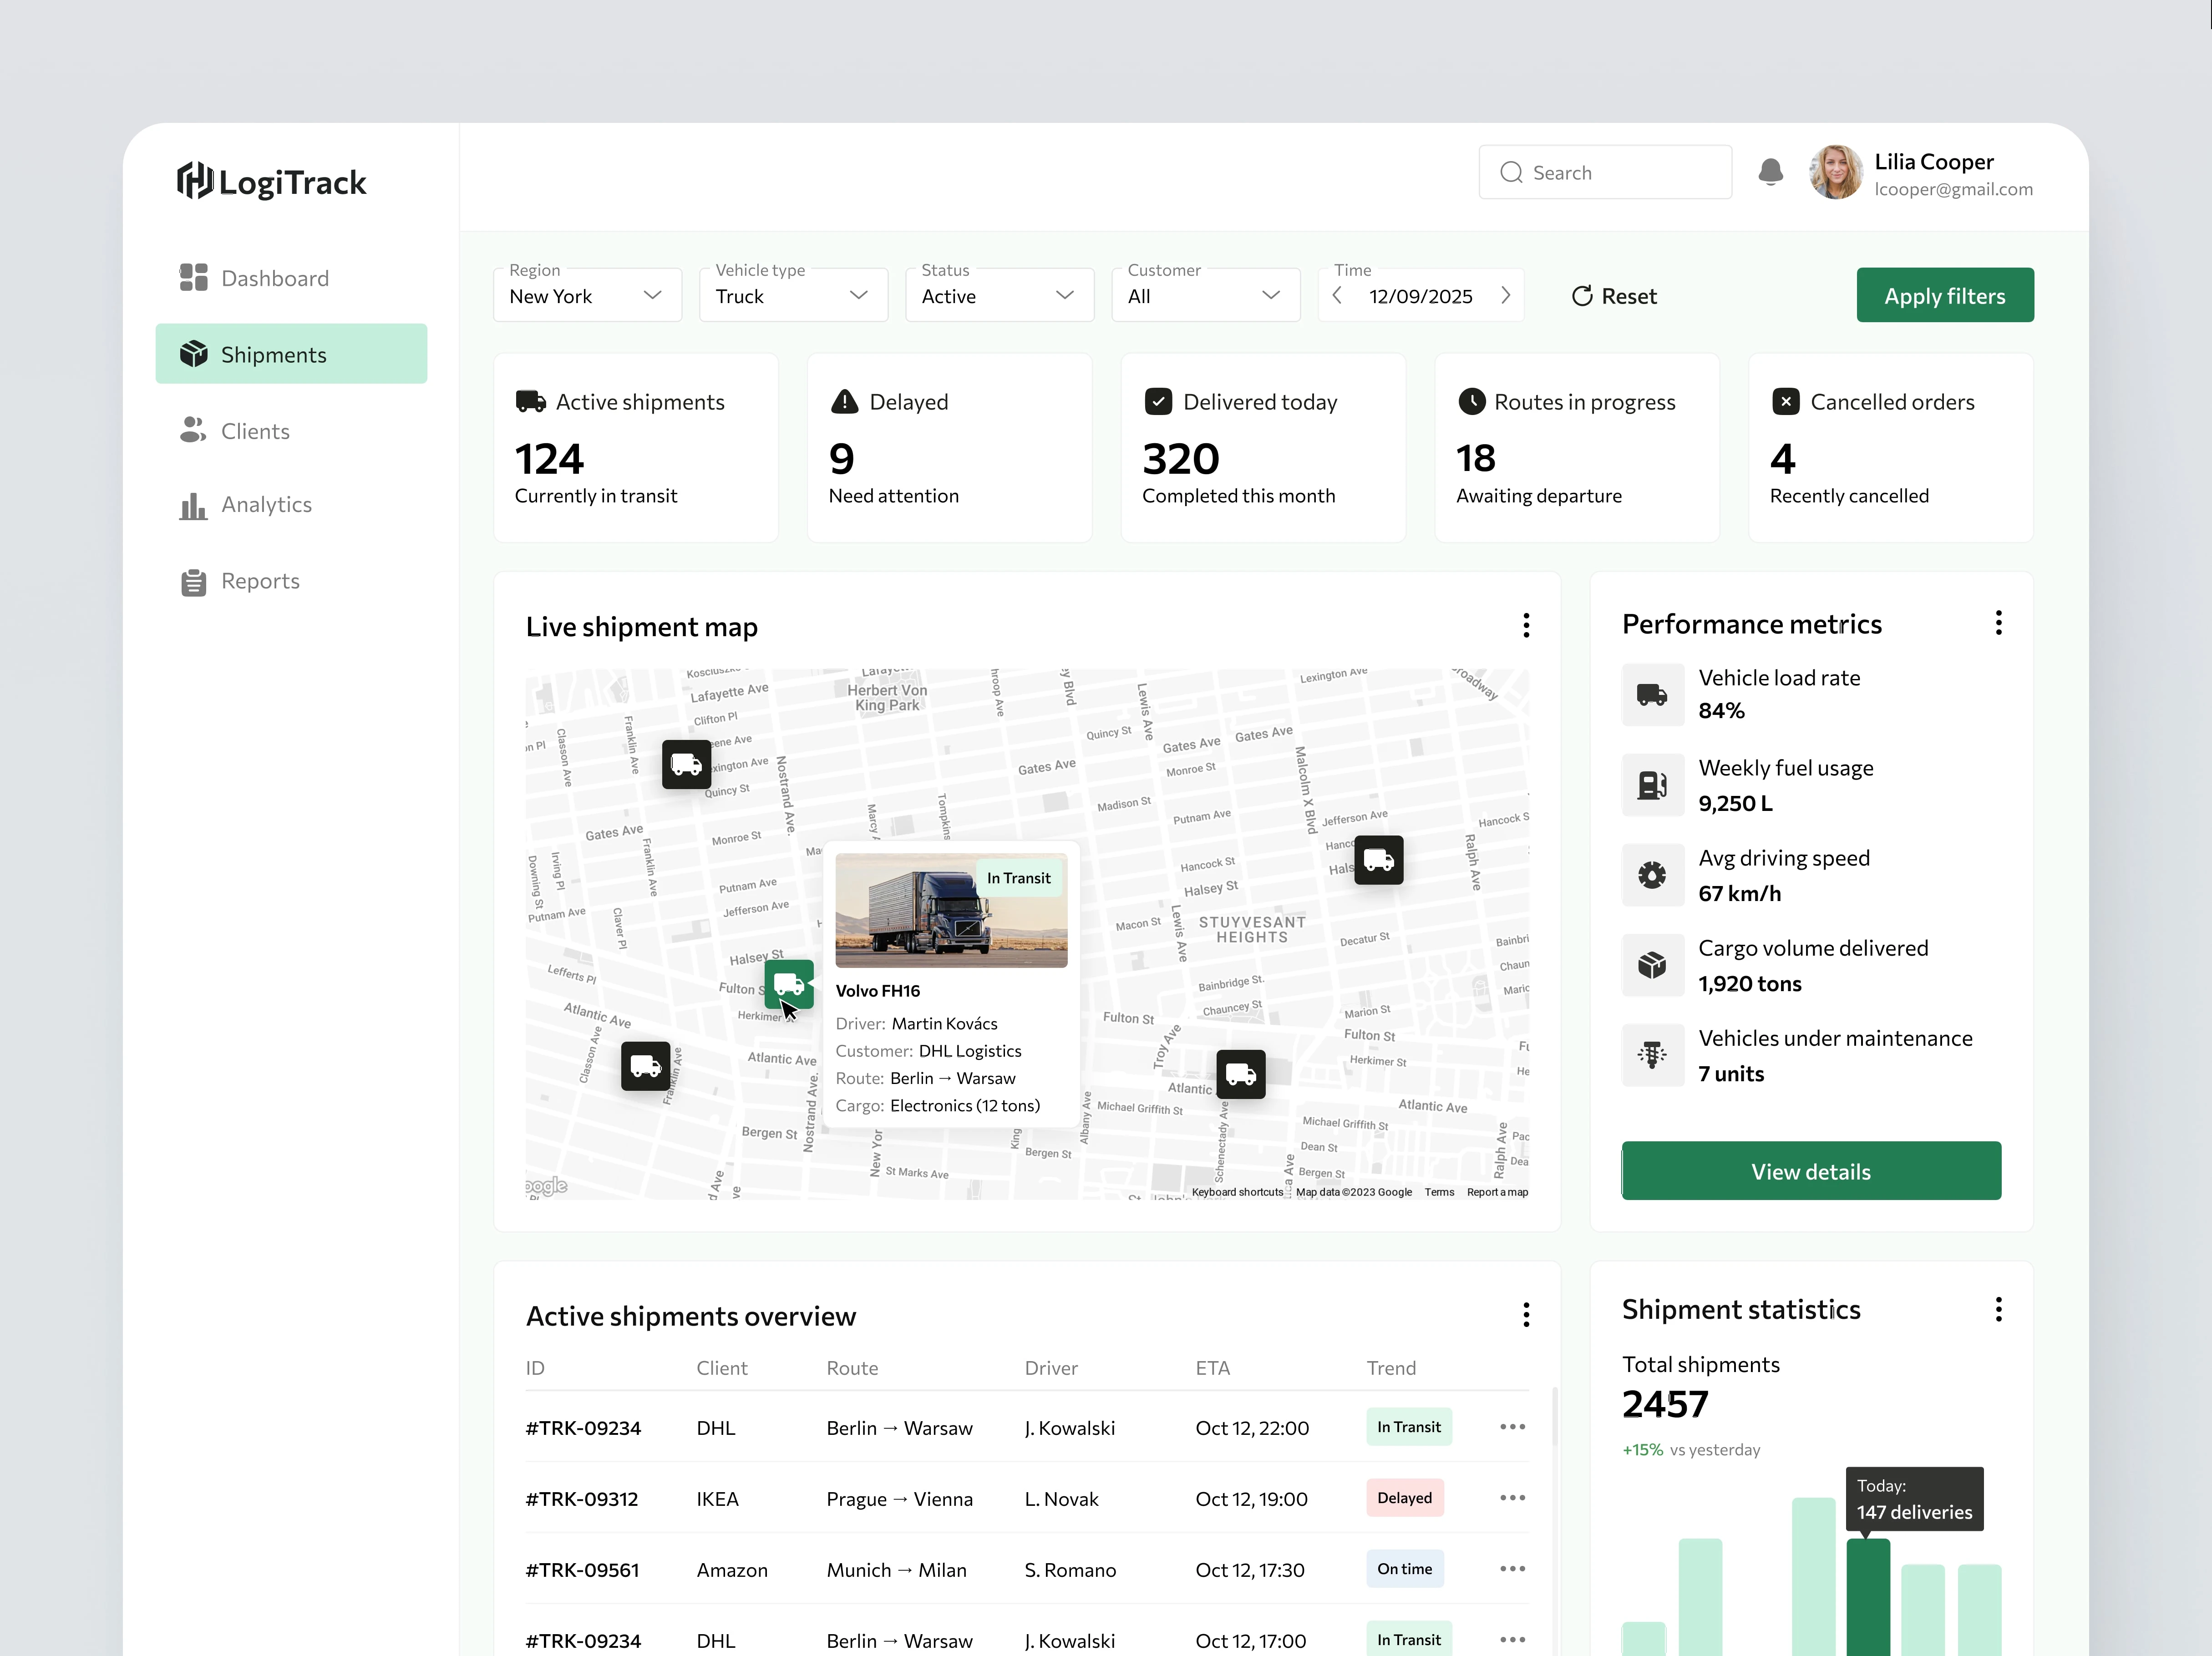This screenshot has height=1656, width=2212.
Task: Open Analytics in the sidebar
Action: click(266, 505)
